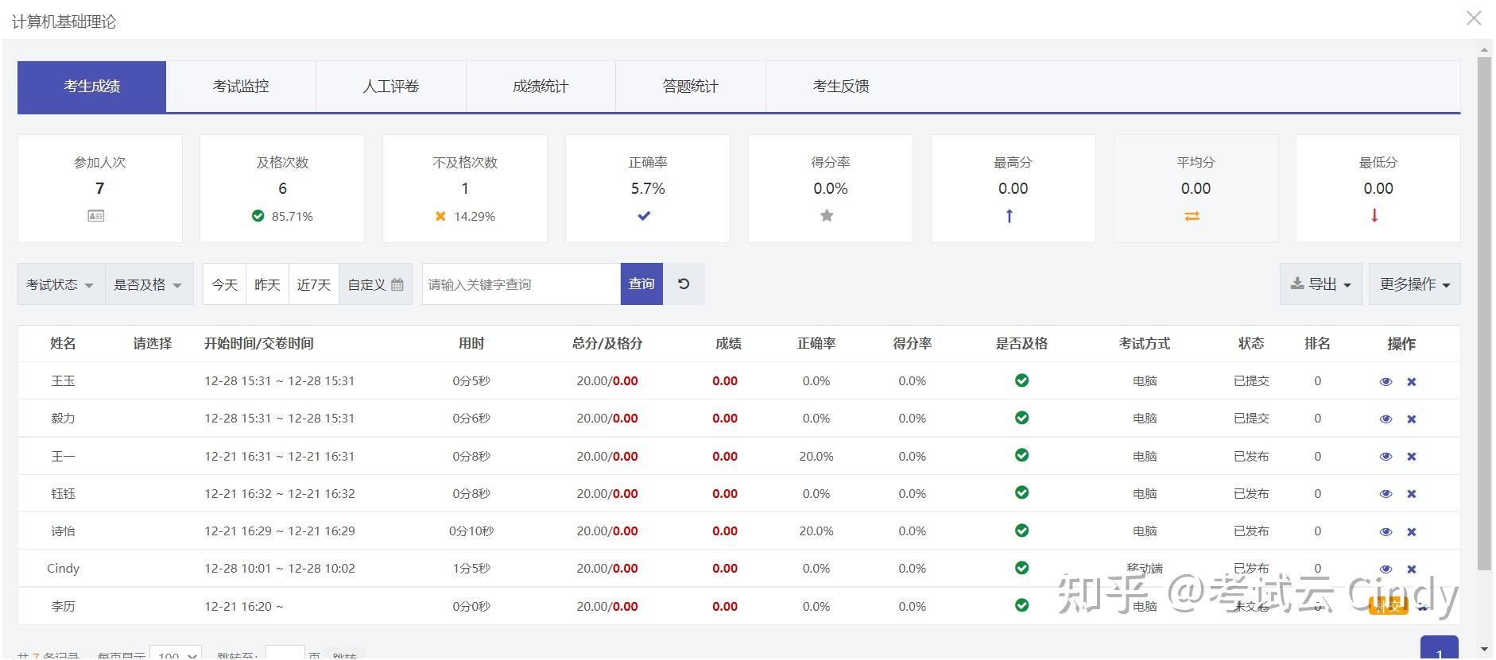Close the 计算机基础理论 dialog
The height and width of the screenshot is (660, 1496).
pyautogui.click(x=1474, y=18)
